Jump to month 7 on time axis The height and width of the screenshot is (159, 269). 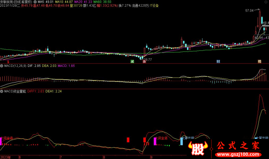click(x=61, y=157)
